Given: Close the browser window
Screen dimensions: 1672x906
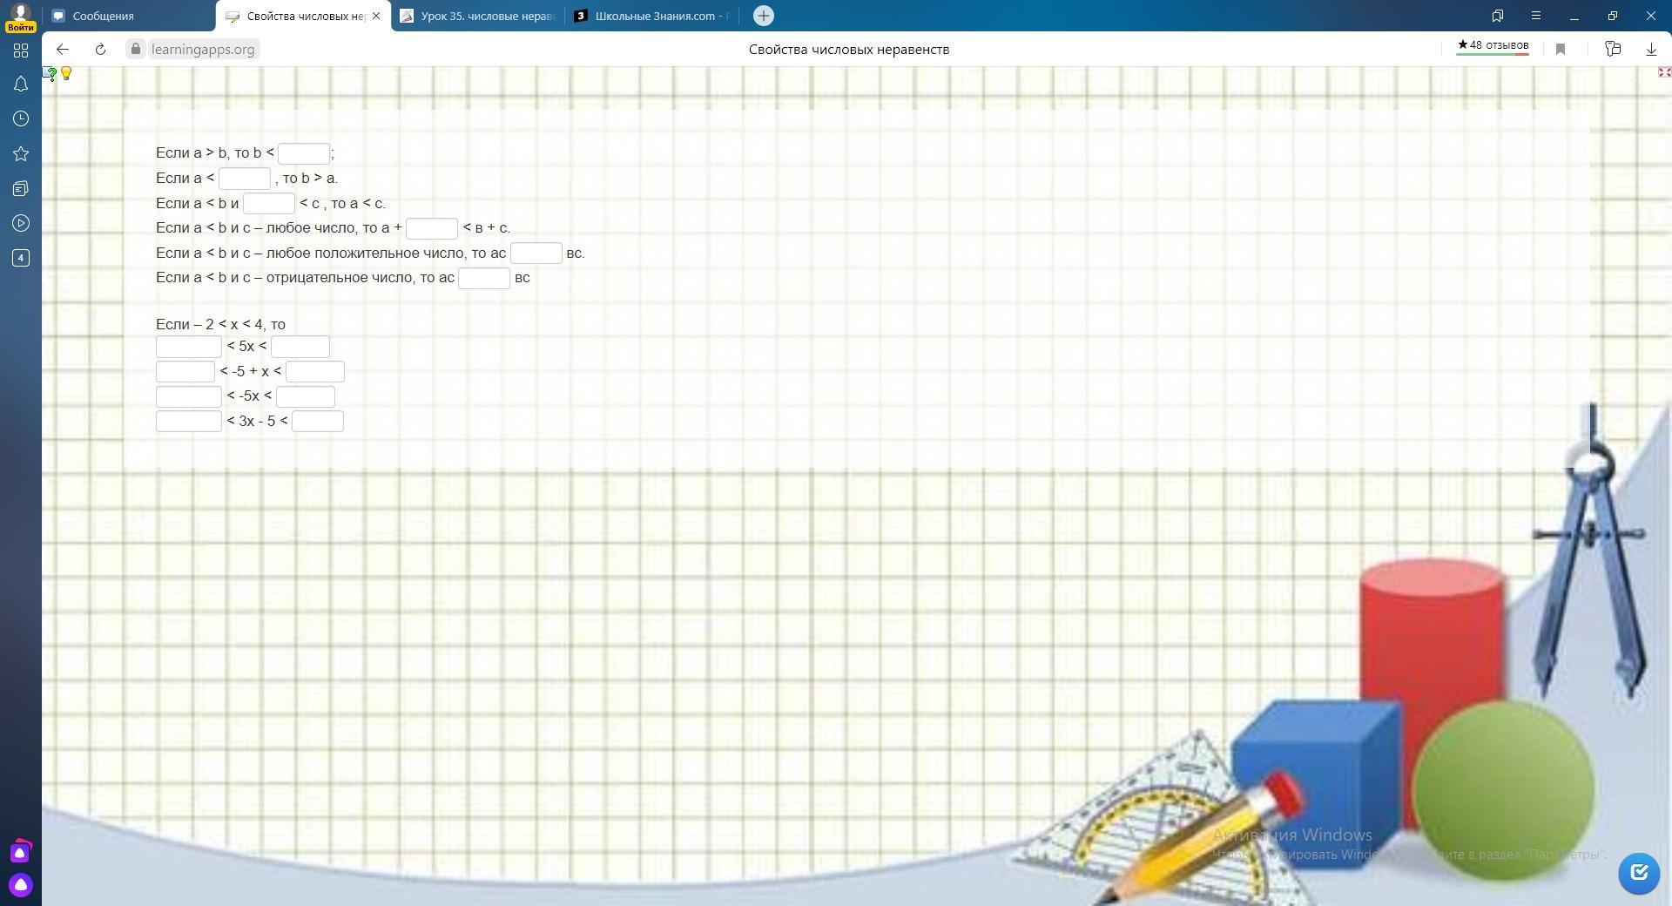Looking at the screenshot, I should [x=1651, y=16].
